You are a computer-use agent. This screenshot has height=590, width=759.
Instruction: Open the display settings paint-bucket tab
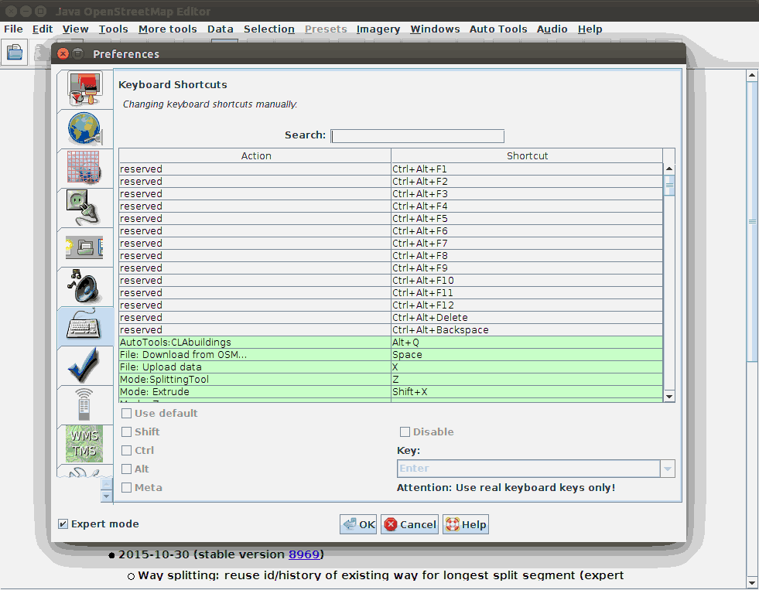84,88
